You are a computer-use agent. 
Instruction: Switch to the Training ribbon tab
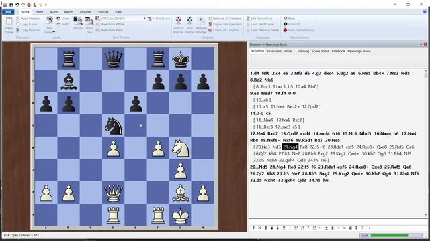pos(103,12)
